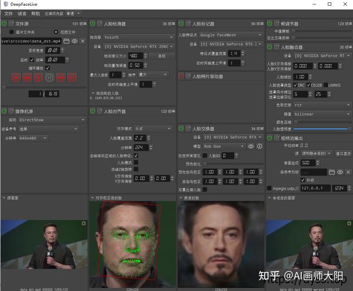Screen dimensions: 353x291
Task: Open info icon next to Rob Doe model
Action: click(259, 146)
